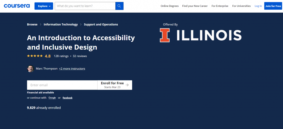Open Find your New Career
The image size is (283, 129).
195,6
